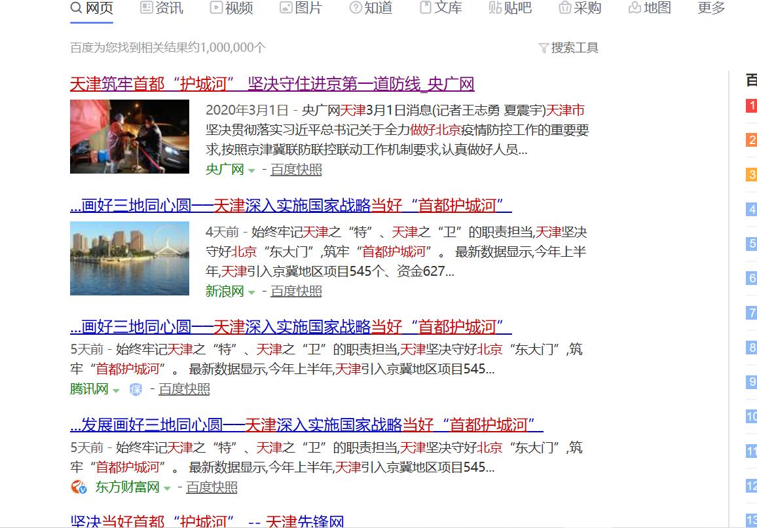This screenshot has height=528, width=757.
Task: Open 贴吧 via its icon
Action: pyautogui.click(x=494, y=8)
